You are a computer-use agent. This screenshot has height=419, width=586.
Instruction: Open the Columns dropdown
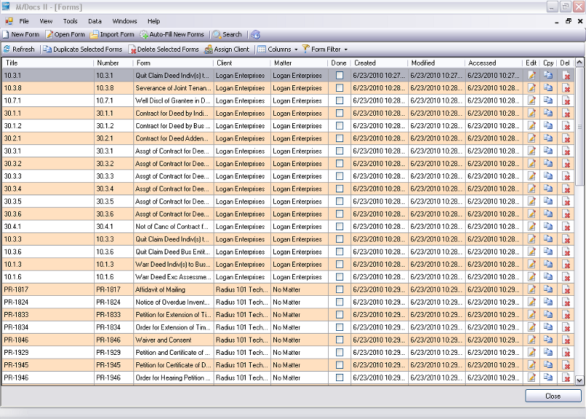click(277, 50)
